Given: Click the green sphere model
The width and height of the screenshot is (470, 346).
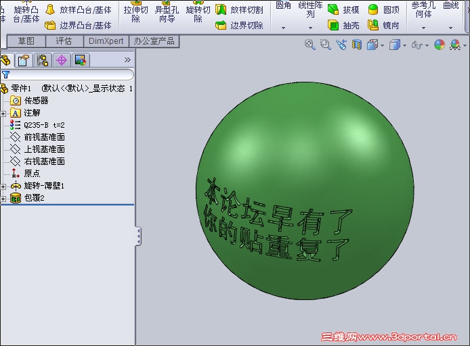Looking at the screenshot, I should click(305, 191).
